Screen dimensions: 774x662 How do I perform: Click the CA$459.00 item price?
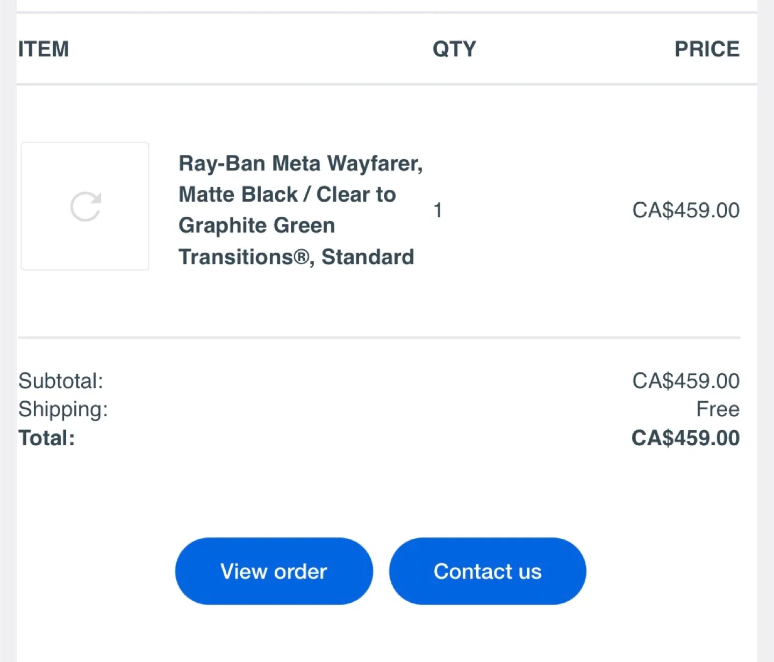[686, 210]
